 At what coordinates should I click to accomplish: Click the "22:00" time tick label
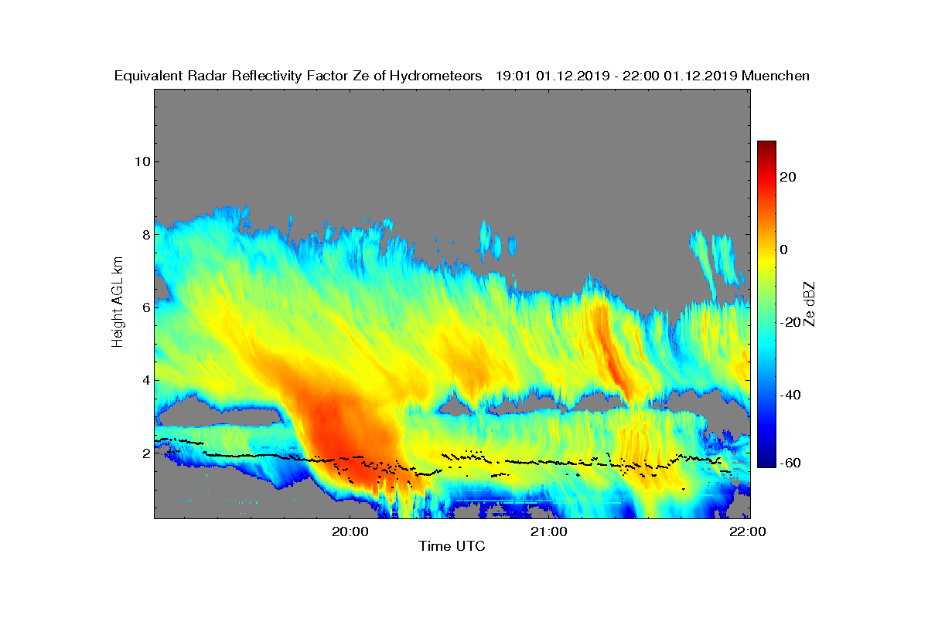click(749, 531)
